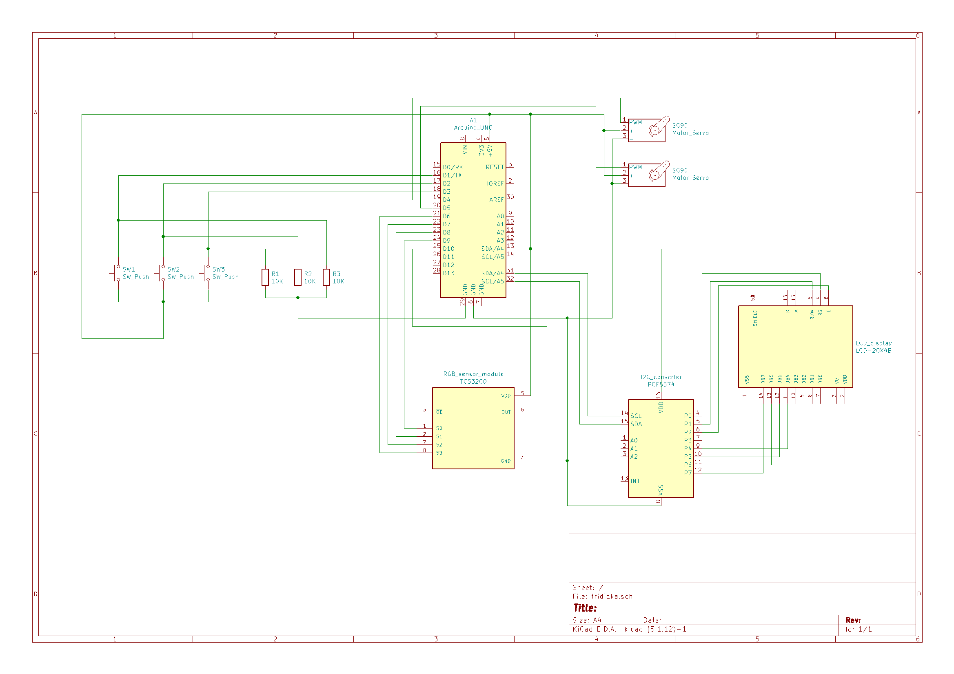Image resolution: width=954 pixels, height=674 pixels.
Task: Select the TCS3200 RGB sensor module block
Action: coord(473,428)
